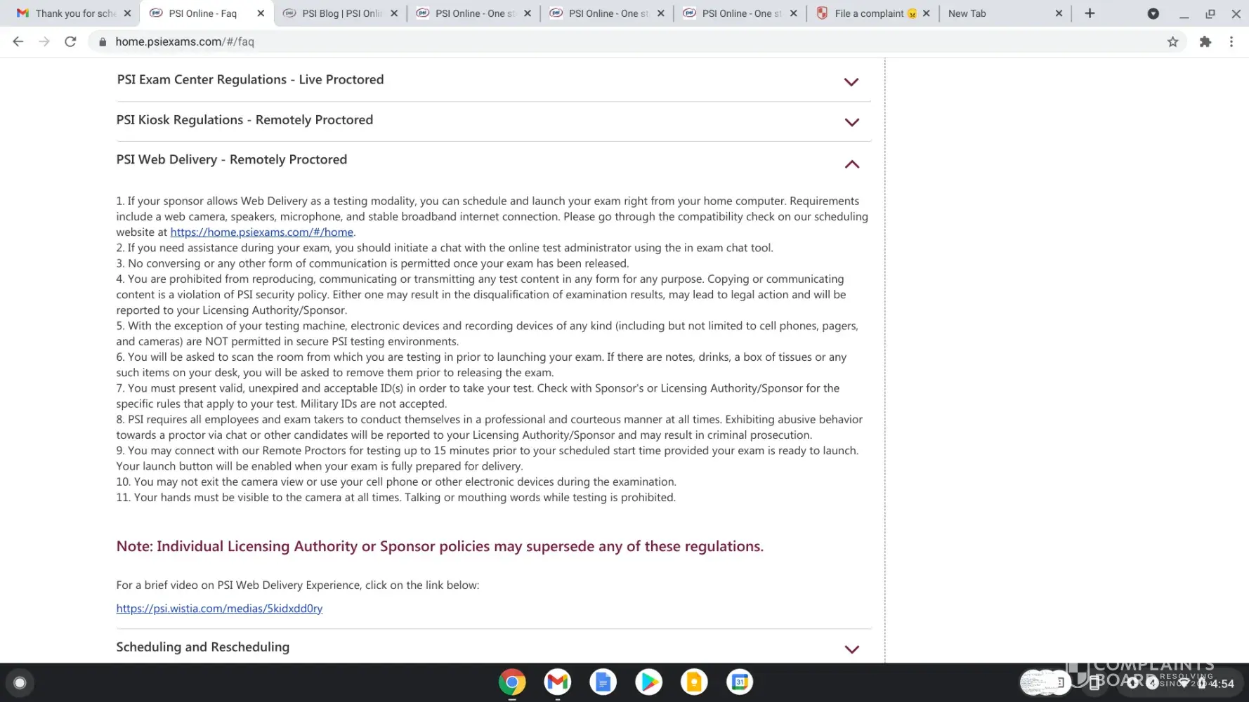Image resolution: width=1249 pixels, height=702 pixels.
Task: Click the Chrome icon in the shelf
Action: (512, 682)
